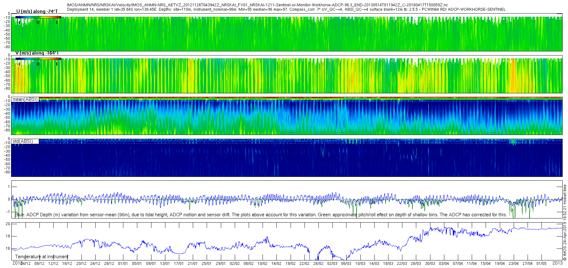
Task: Click the vertical '© IMOS 24-Apr-2019' timestamp text
Action: click(x=565, y=223)
